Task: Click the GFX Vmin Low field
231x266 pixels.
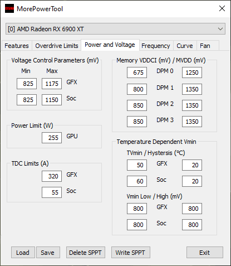Action: [137, 209]
